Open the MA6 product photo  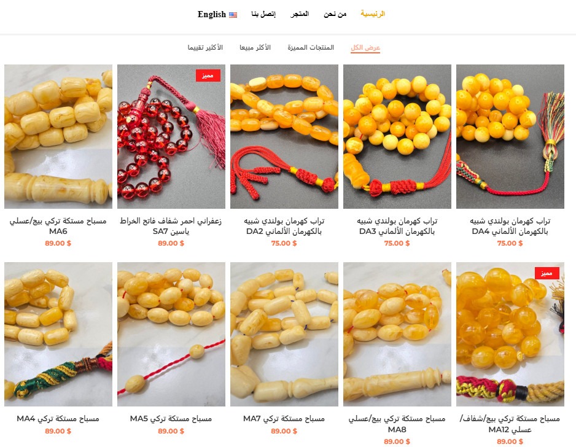pyautogui.click(x=58, y=137)
